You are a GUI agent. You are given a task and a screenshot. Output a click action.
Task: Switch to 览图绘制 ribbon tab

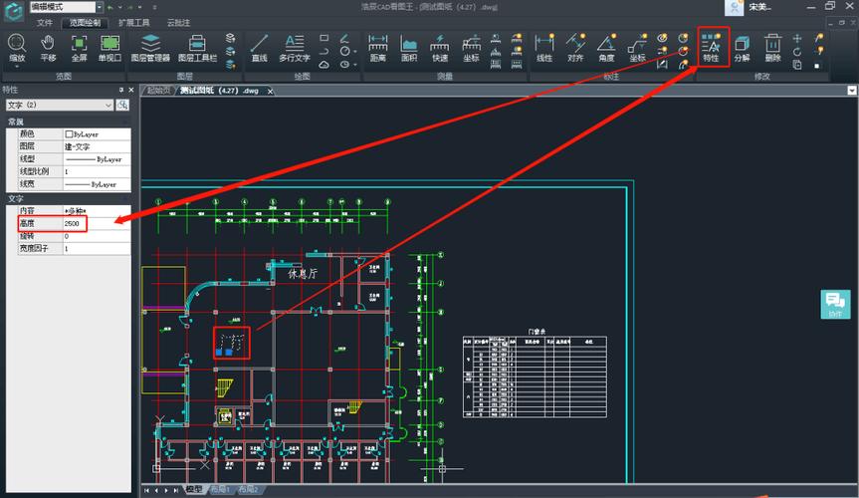click(85, 23)
